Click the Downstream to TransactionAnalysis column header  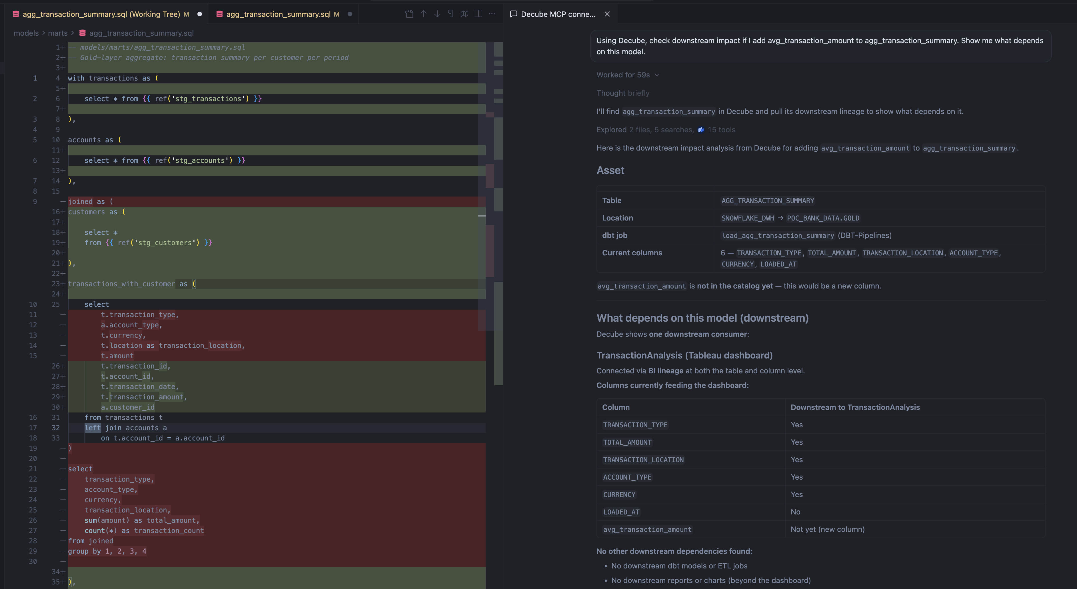[855, 408]
